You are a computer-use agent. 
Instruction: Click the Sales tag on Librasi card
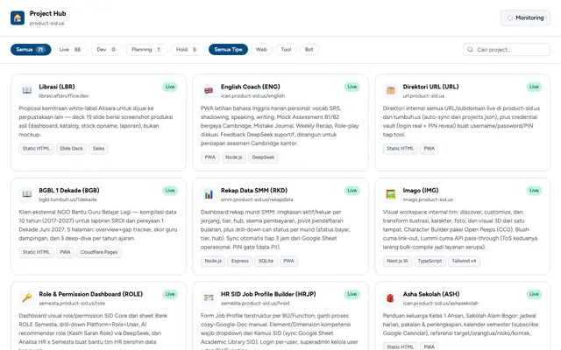pyautogui.click(x=98, y=149)
